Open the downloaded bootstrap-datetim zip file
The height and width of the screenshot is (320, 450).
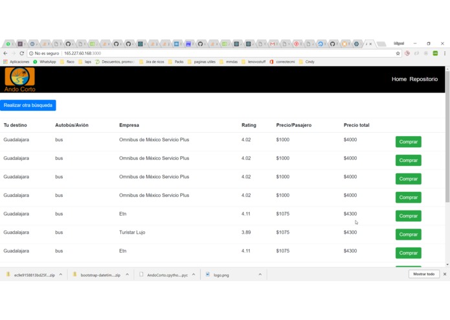[x=97, y=275]
